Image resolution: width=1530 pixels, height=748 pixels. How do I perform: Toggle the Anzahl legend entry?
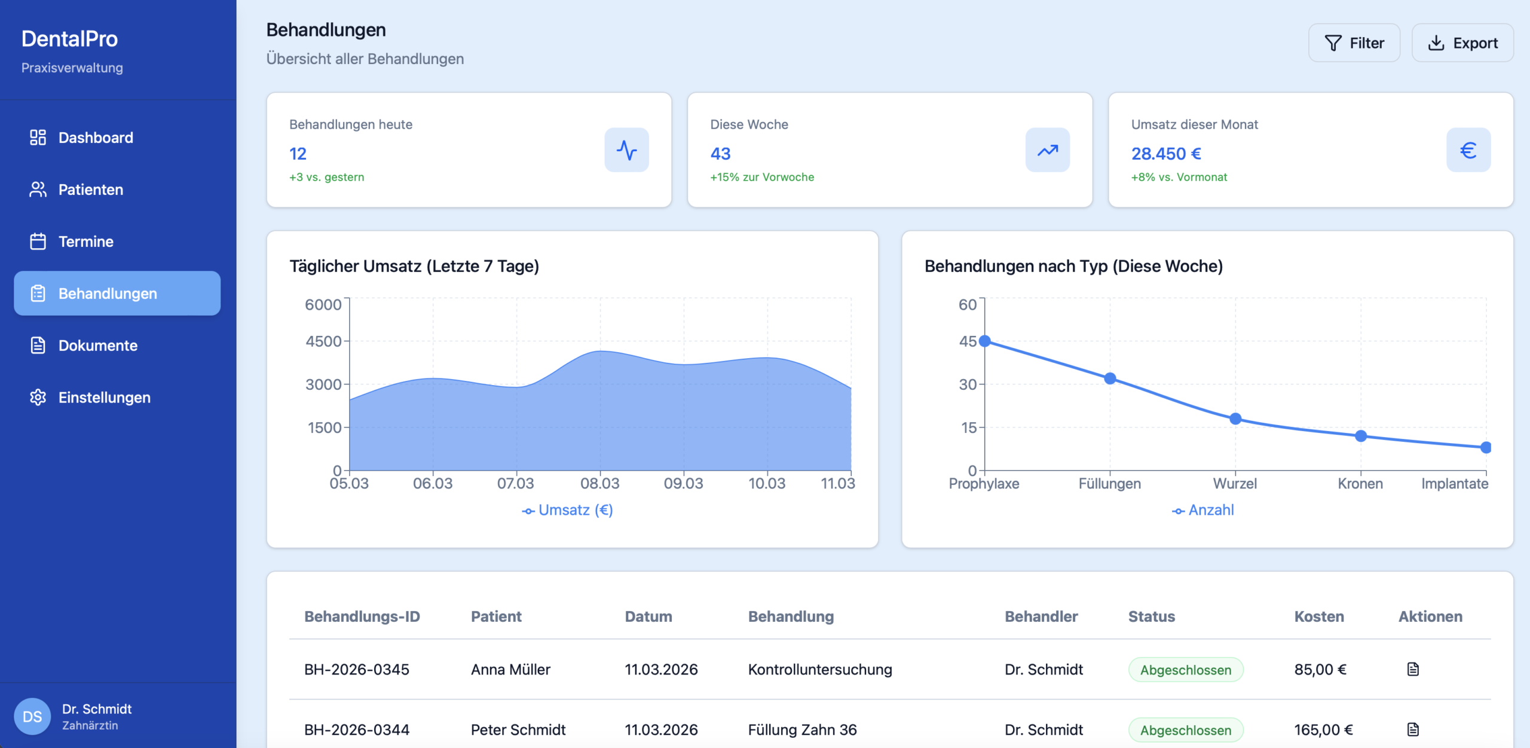tap(1203, 510)
